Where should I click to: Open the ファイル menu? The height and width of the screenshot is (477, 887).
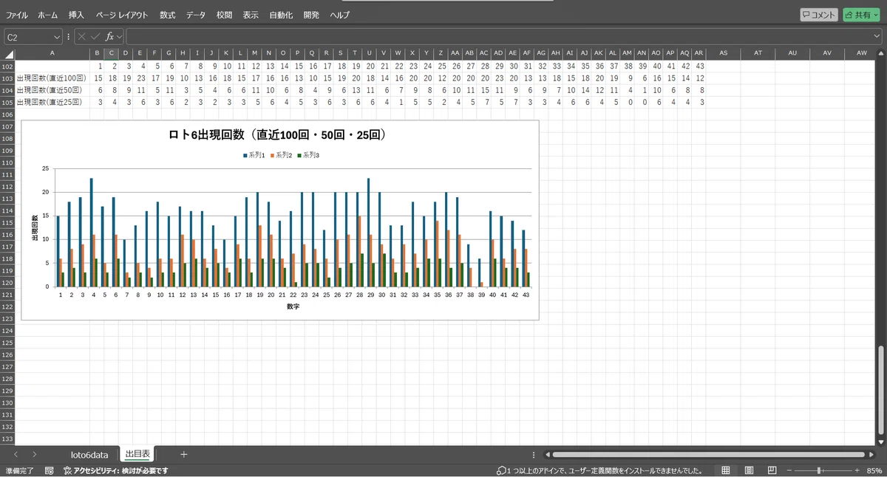tap(17, 15)
